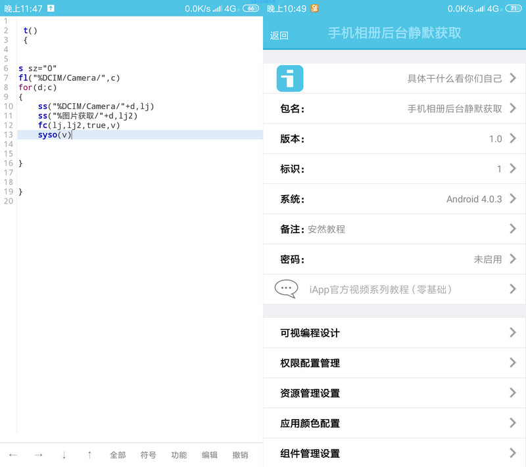
Task: Tap the right arrow icon in editor toolbar
Action: [39, 454]
